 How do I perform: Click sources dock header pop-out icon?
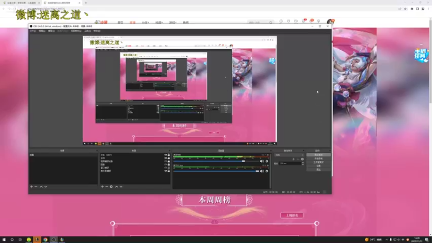click(170, 151)
